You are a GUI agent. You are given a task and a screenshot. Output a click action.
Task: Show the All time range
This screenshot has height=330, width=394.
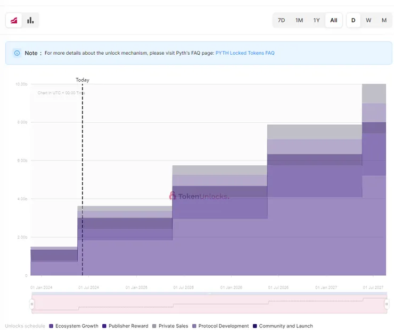(333, 20)
